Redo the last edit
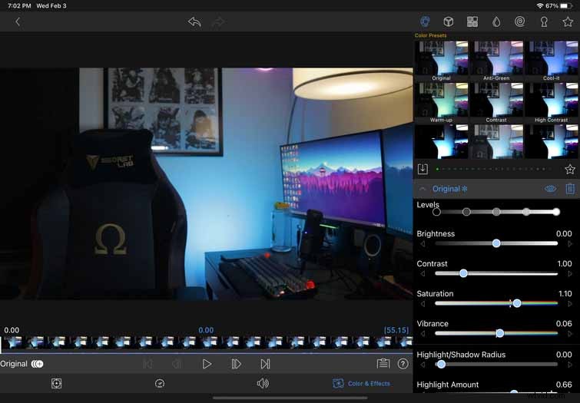 tap(219, 21)
